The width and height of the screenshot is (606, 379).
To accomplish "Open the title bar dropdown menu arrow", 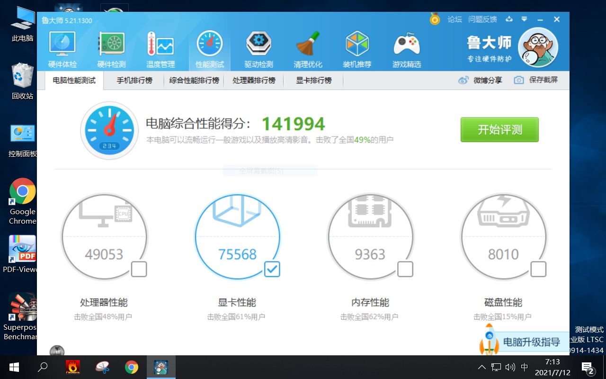I will [x=524, y=19].
